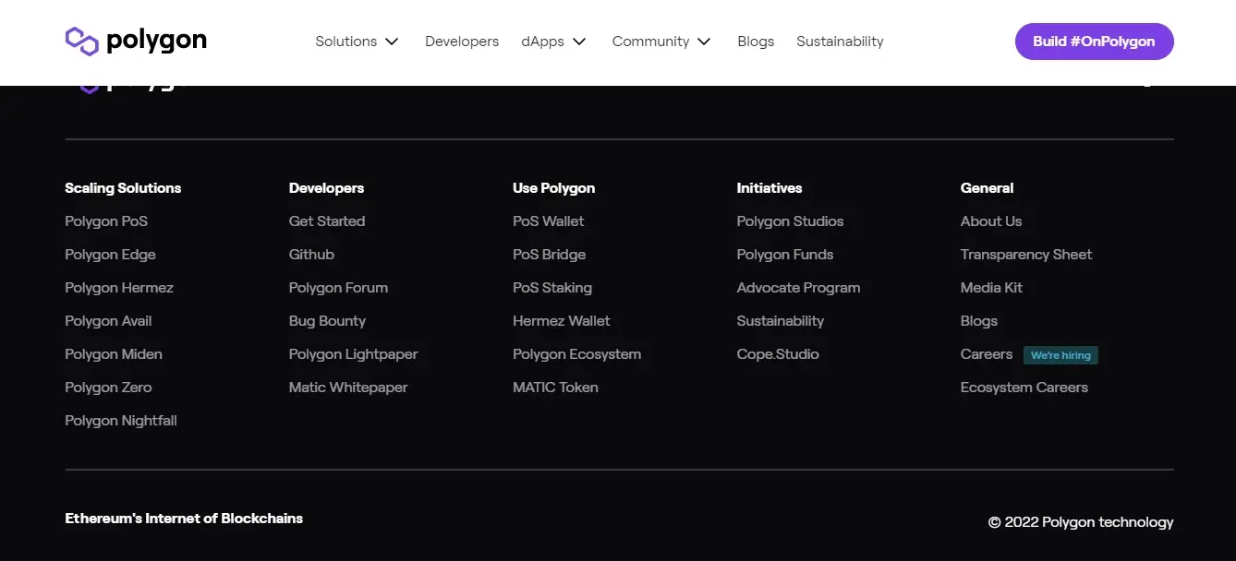Screen dimensions: 1236x561
Task: Go to the PoS Bridge link
Action: pos(549,255)
